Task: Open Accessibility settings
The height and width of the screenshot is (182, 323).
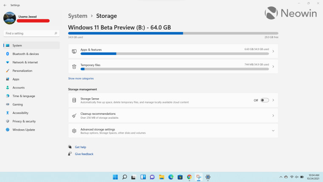Action: [x=31, y=113]
